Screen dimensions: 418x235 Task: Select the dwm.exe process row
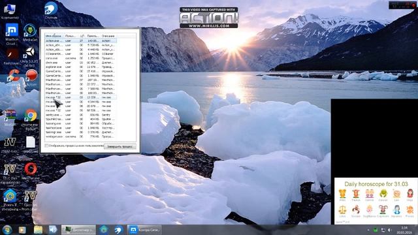[80, 63]
